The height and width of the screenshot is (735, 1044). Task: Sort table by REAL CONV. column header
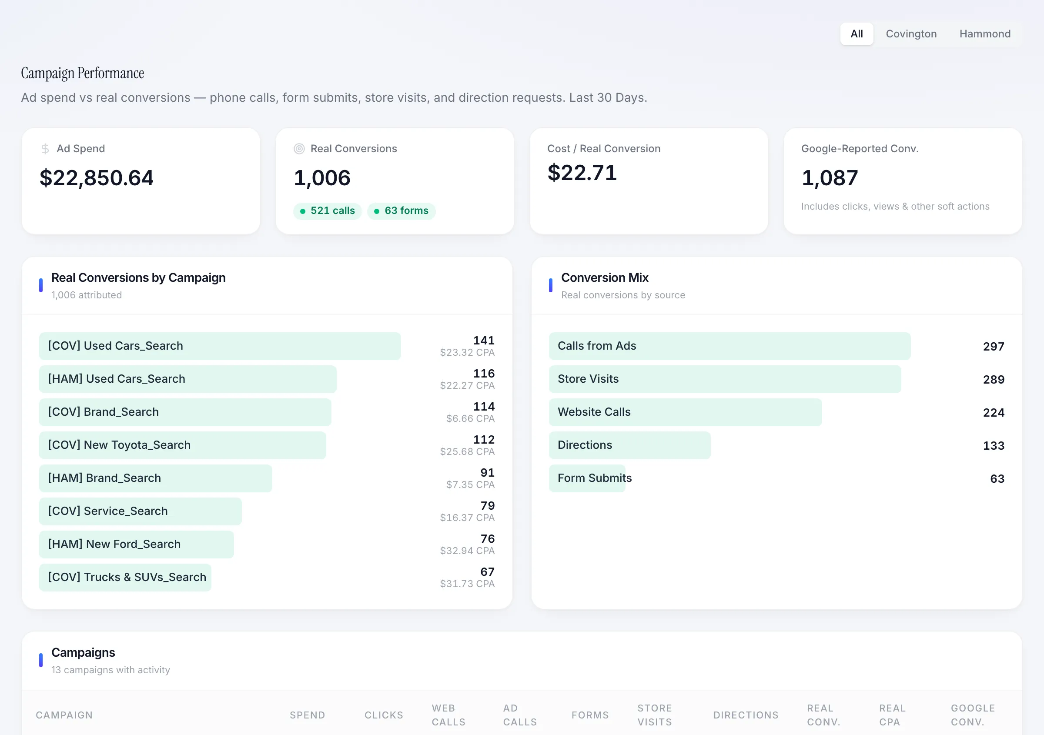(x=823, y=715)
